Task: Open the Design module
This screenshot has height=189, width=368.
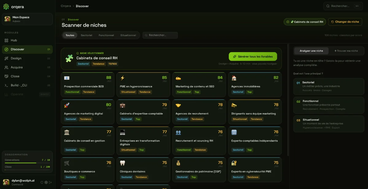Action: [27, 58]
